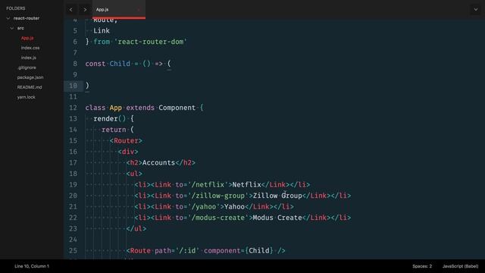Click the '/:id' route path string
The width and height of the screenshot is (485, 273).
[187, 250]
